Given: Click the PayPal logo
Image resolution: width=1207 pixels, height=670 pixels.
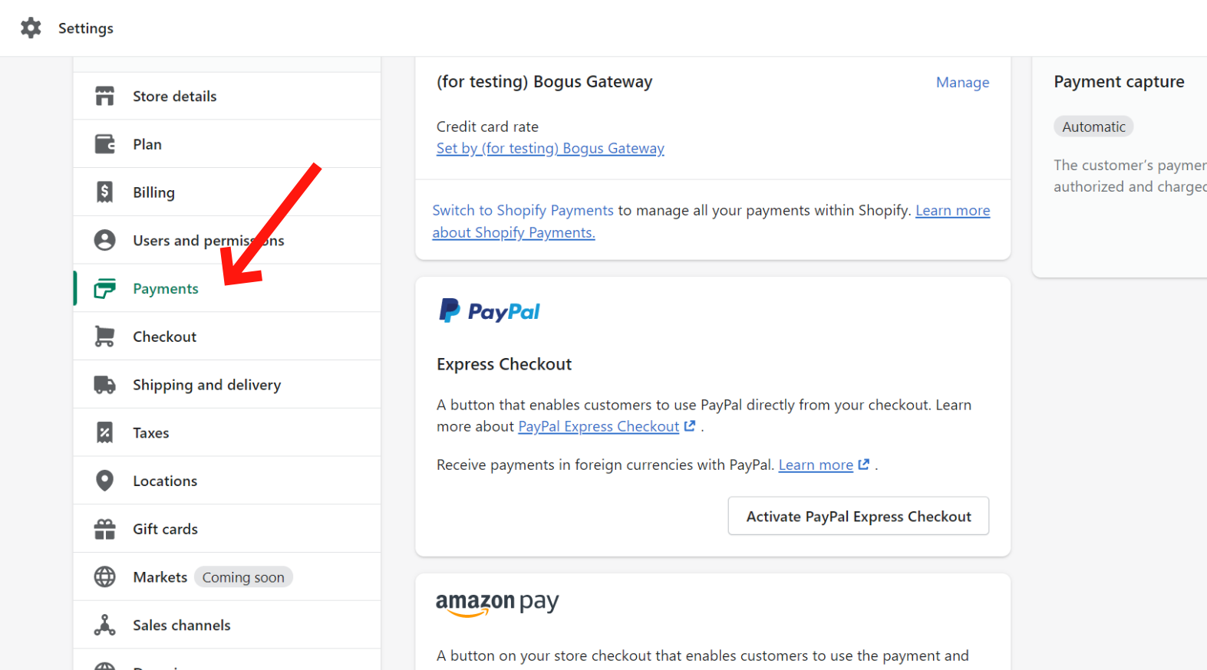Looking at the screenshot, I should [489, 310].
